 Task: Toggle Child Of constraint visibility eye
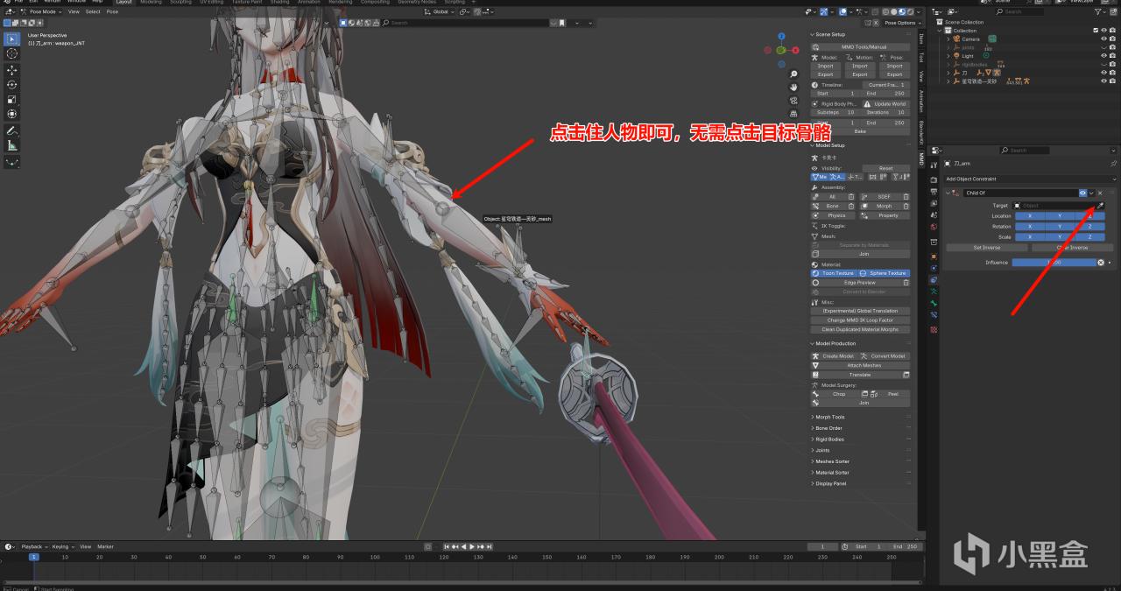click(1082, 193)
